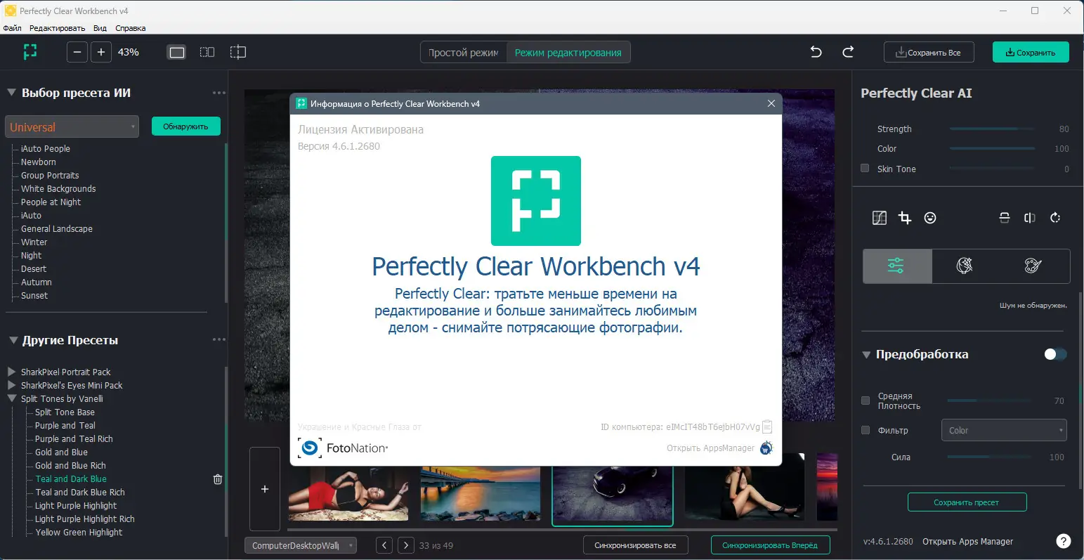Click the rotate image icon
This screenshot has width=1084, height=560.
point(1055,218)
